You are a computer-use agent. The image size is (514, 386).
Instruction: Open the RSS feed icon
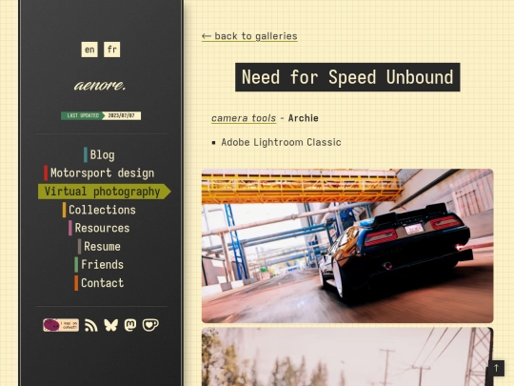(91, 325)
